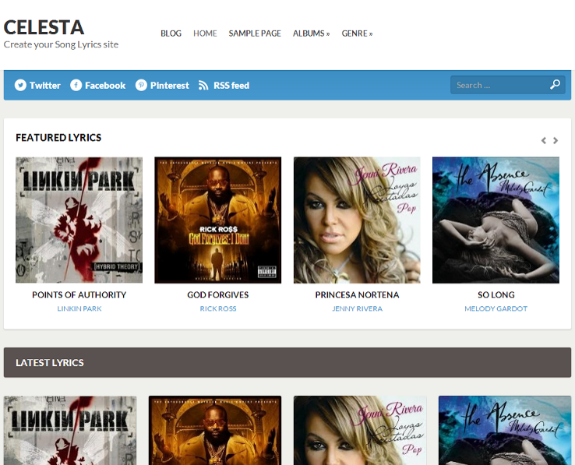
Task: Open the featured Linkin Park album cover
Action: (x=79, y=220)
